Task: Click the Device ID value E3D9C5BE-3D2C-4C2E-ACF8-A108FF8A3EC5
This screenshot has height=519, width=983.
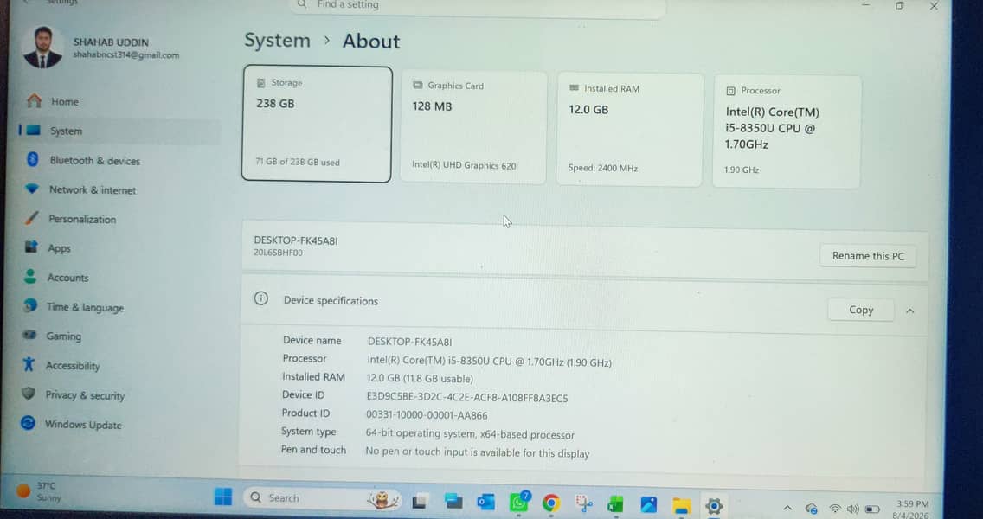Action: point(467,397)
